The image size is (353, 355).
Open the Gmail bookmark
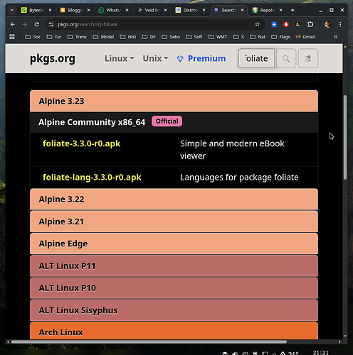305,37
